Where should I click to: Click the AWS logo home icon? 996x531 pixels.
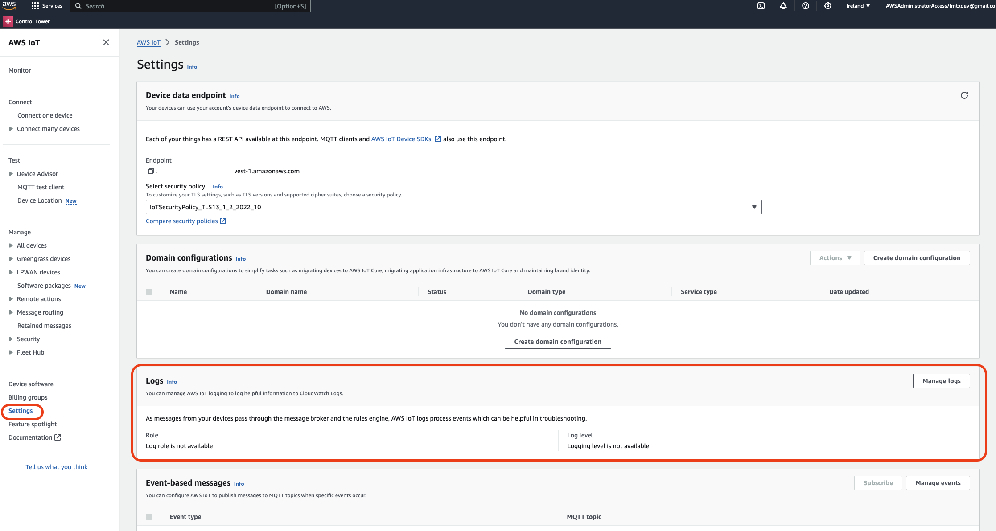pos(9,5)
